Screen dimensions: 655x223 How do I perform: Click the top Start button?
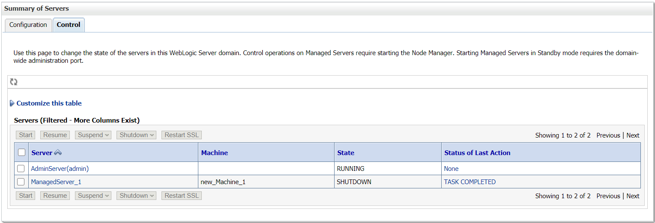tap(26, 135)
